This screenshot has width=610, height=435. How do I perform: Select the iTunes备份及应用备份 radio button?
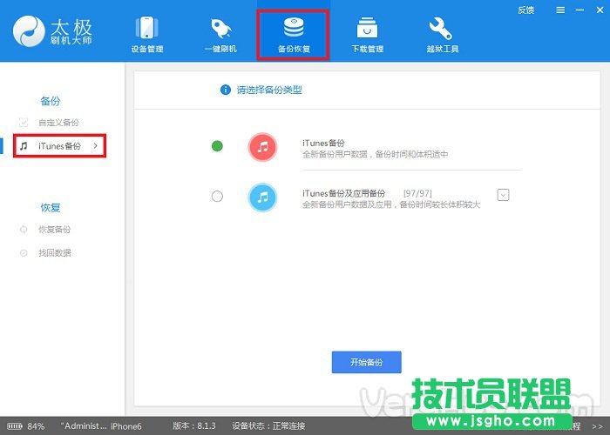[217, 196]
